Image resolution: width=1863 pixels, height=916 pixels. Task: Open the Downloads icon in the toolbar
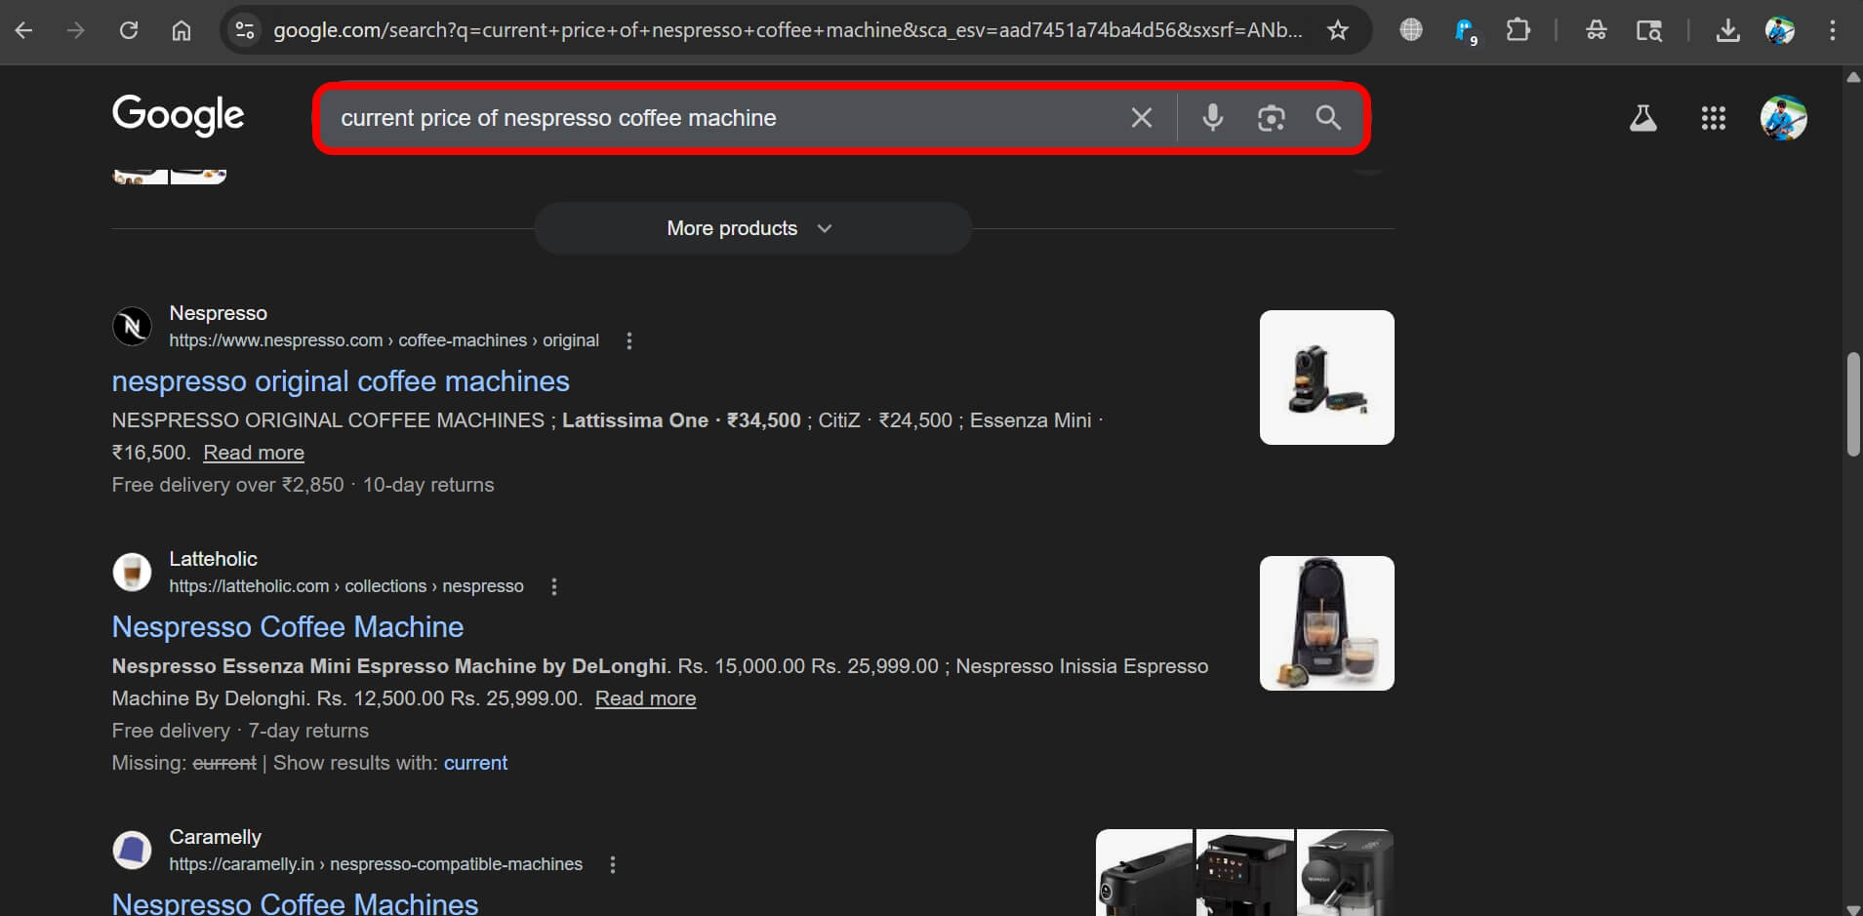(1728, 30)
